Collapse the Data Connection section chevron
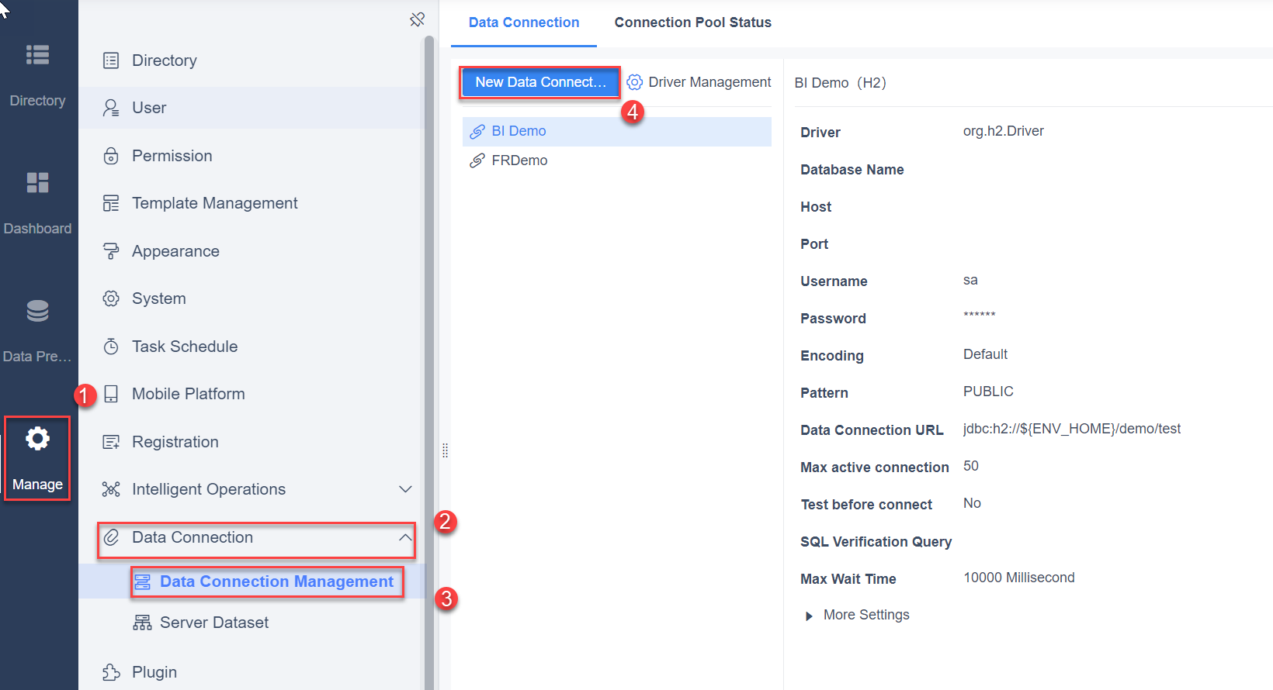This screenshot has width=1273, height=690. 405,537
